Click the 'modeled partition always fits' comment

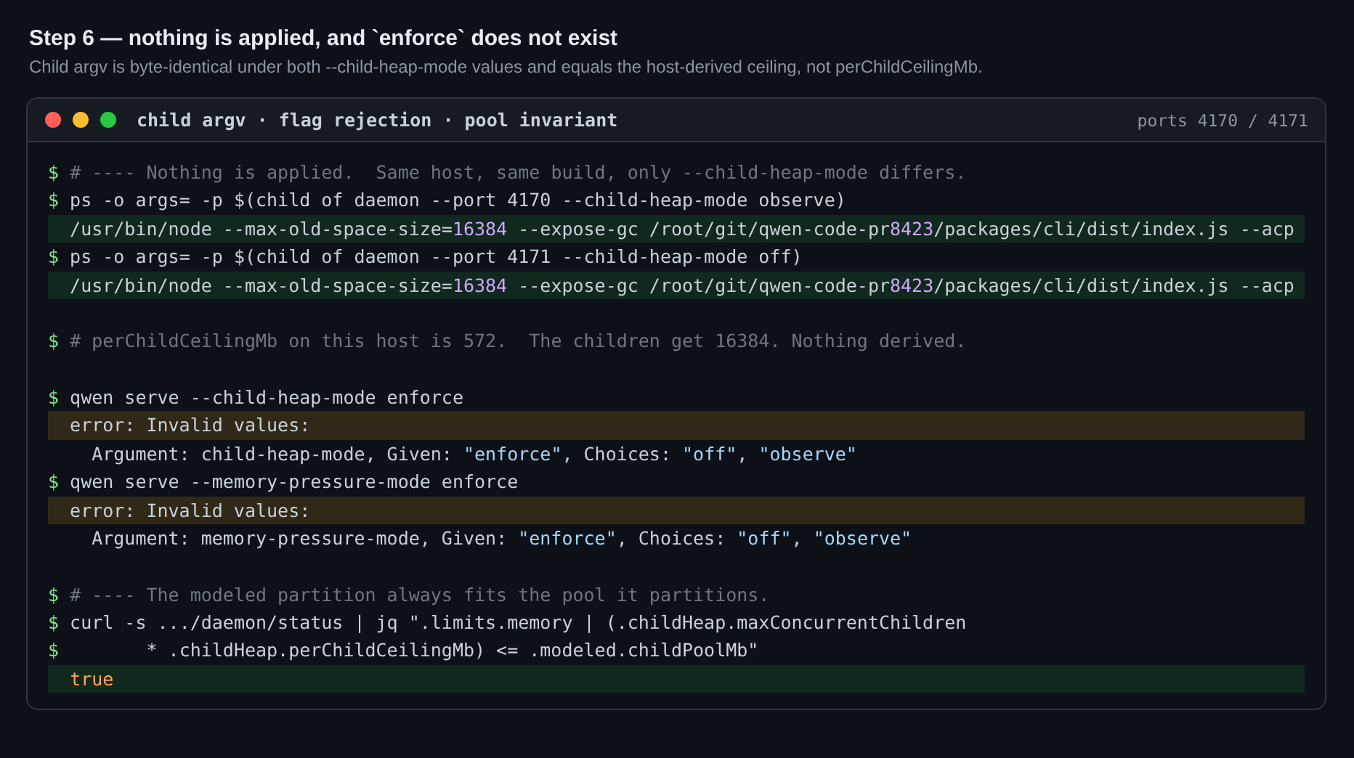418,595
